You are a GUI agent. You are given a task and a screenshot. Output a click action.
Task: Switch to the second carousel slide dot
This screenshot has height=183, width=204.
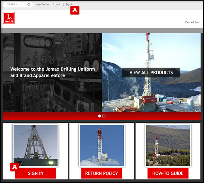tap(104, 116)
